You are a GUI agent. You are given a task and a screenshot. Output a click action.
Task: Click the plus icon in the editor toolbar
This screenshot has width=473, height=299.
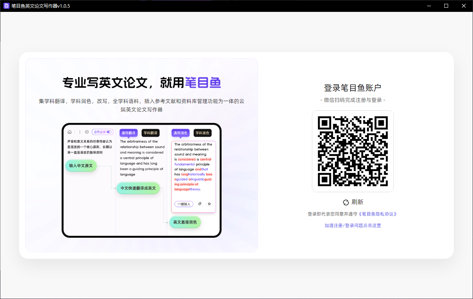click(88, 131)
